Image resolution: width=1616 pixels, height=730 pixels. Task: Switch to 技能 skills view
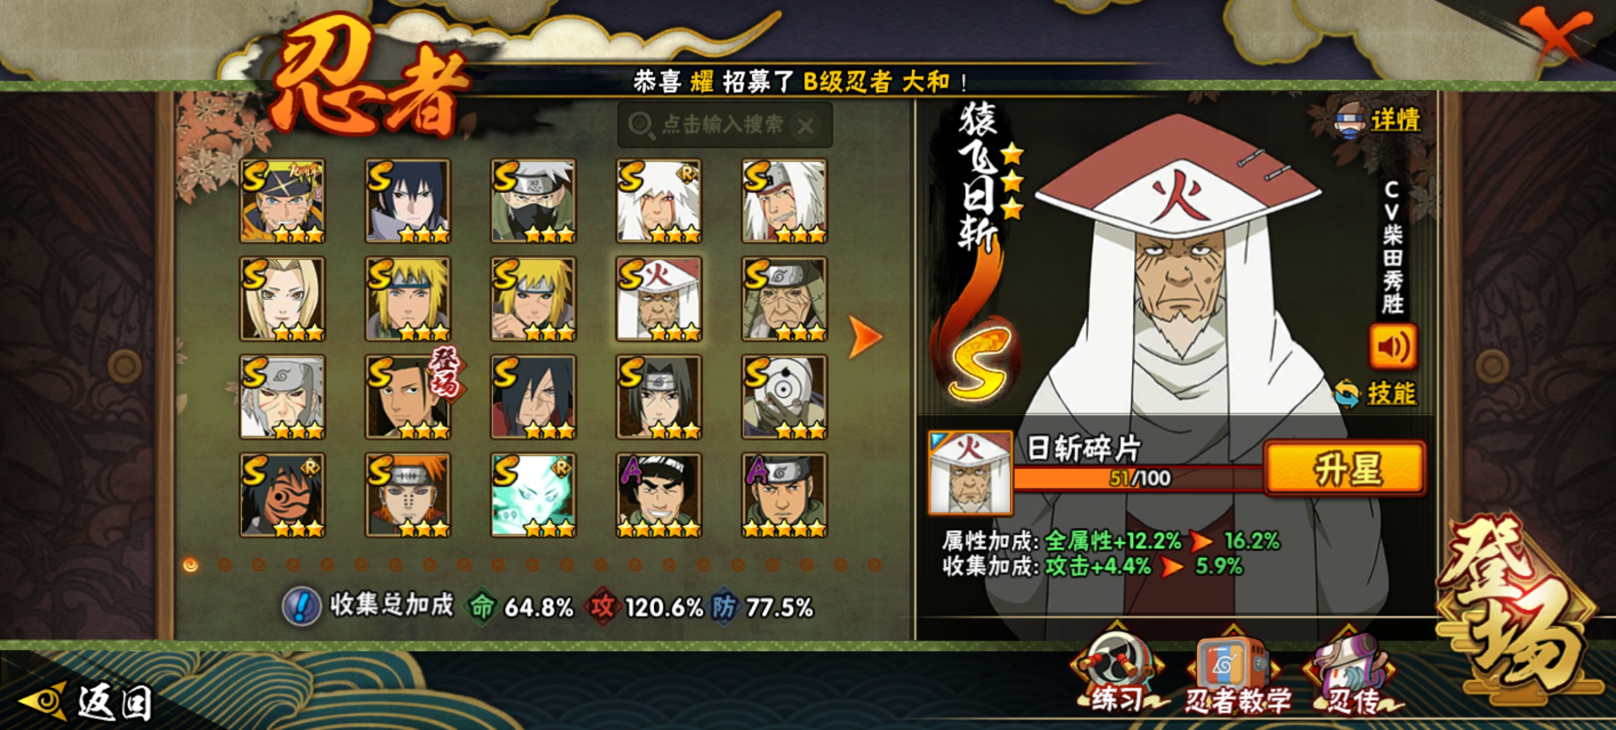tap(1376, 394)
